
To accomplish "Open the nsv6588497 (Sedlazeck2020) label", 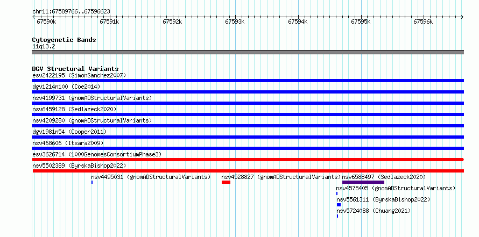I will click(384, 177).
